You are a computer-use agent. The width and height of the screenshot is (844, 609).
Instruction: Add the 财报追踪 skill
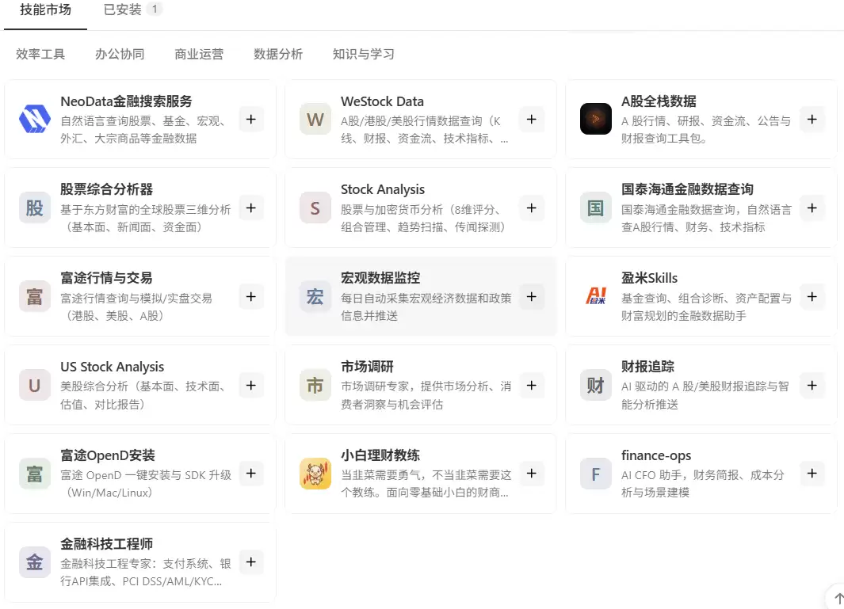click(x=812, y=386)
